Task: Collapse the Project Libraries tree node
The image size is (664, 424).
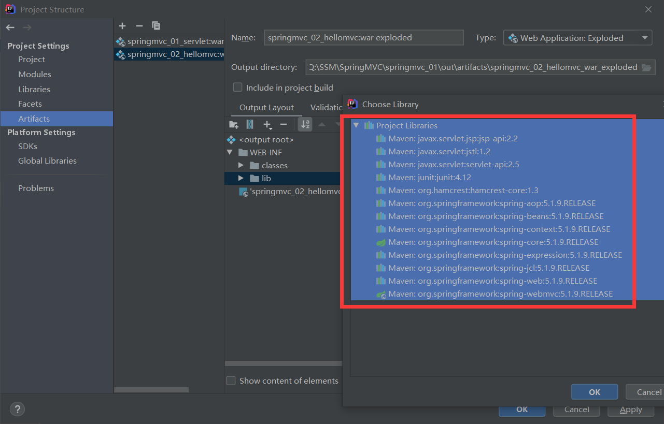Action: (x=356, y=126)
